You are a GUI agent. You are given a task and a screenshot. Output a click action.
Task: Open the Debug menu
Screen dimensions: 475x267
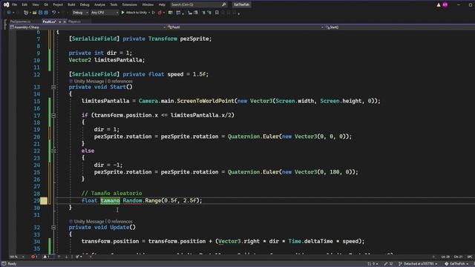85,4
